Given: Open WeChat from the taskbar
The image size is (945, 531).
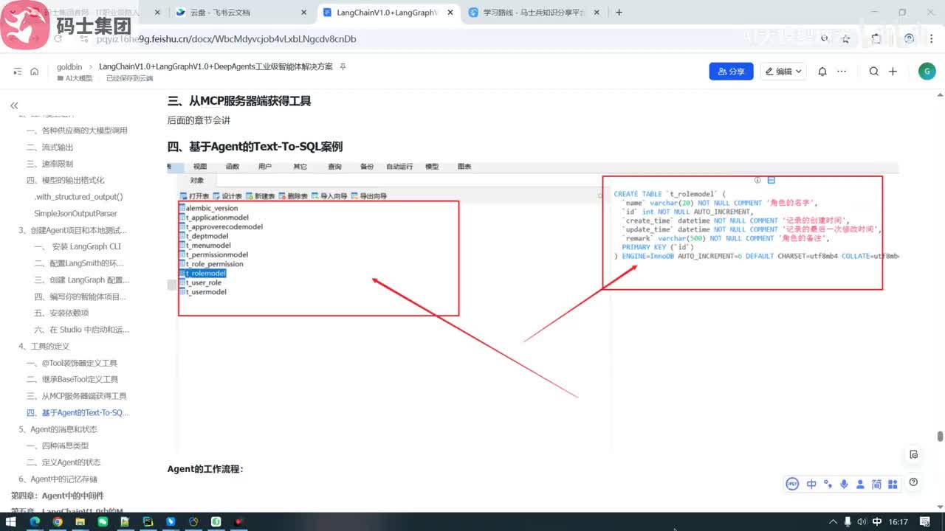Looking at the screenshot, I should [103, 521].
